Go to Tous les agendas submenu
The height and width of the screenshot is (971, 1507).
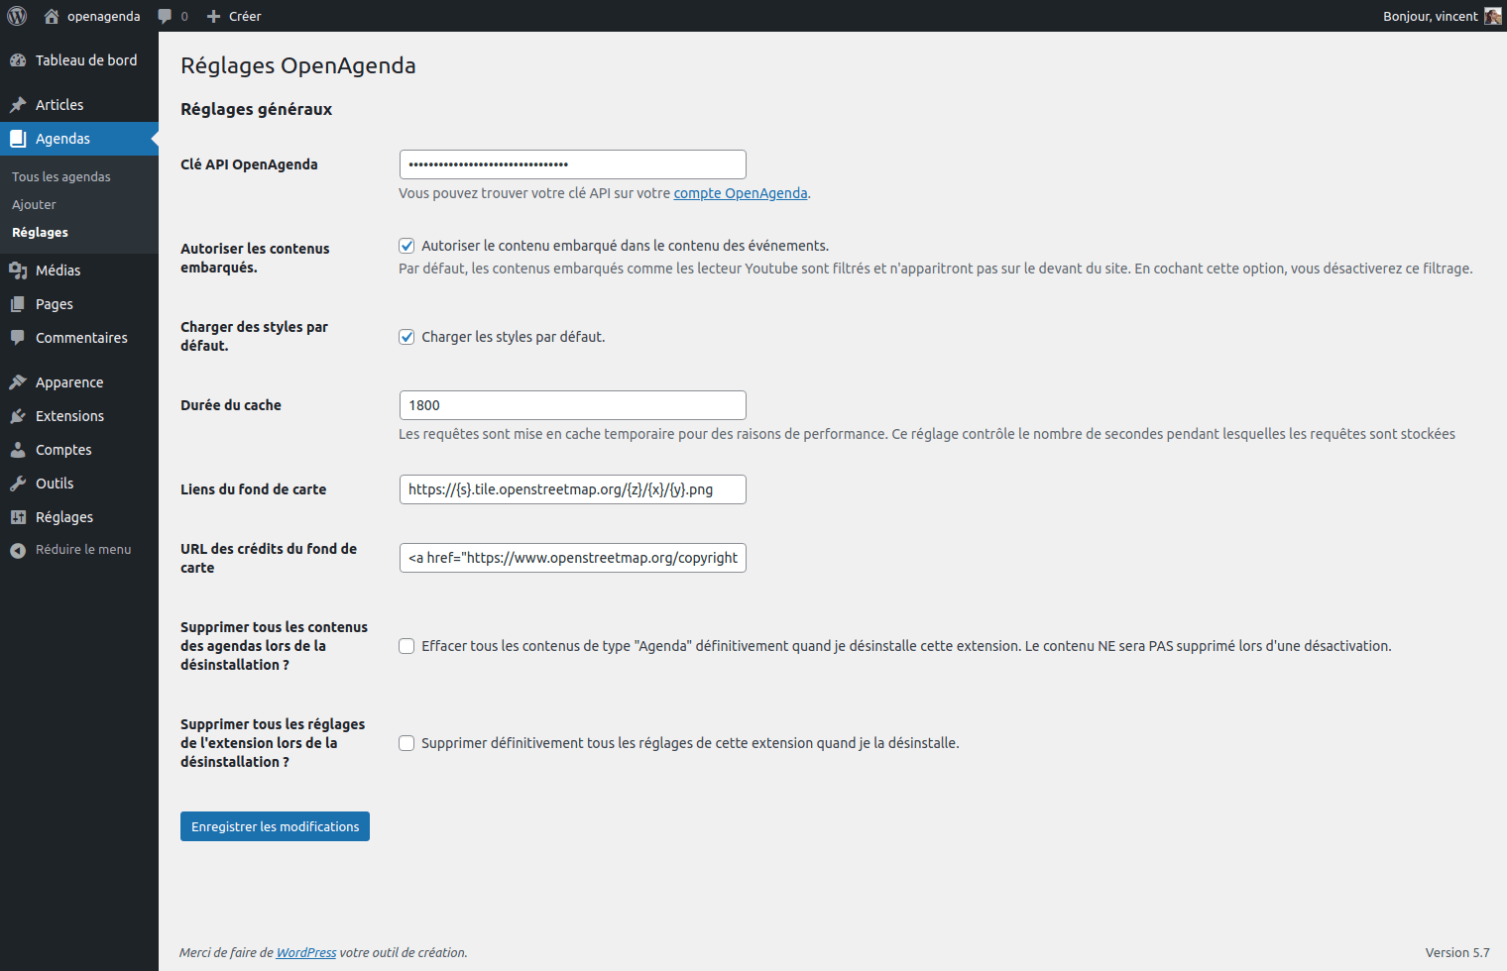(x=61, y=176)
